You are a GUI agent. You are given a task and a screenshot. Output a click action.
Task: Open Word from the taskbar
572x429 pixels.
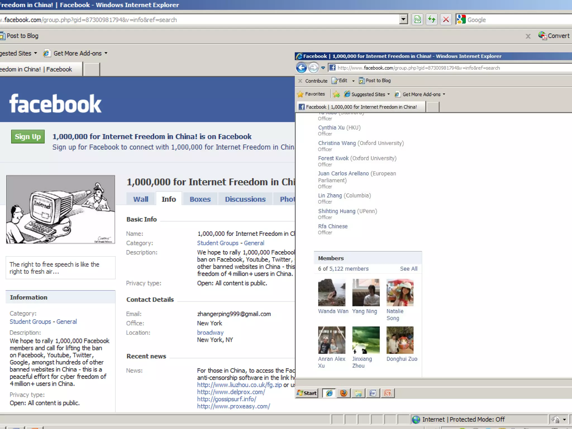click(373, 393)
